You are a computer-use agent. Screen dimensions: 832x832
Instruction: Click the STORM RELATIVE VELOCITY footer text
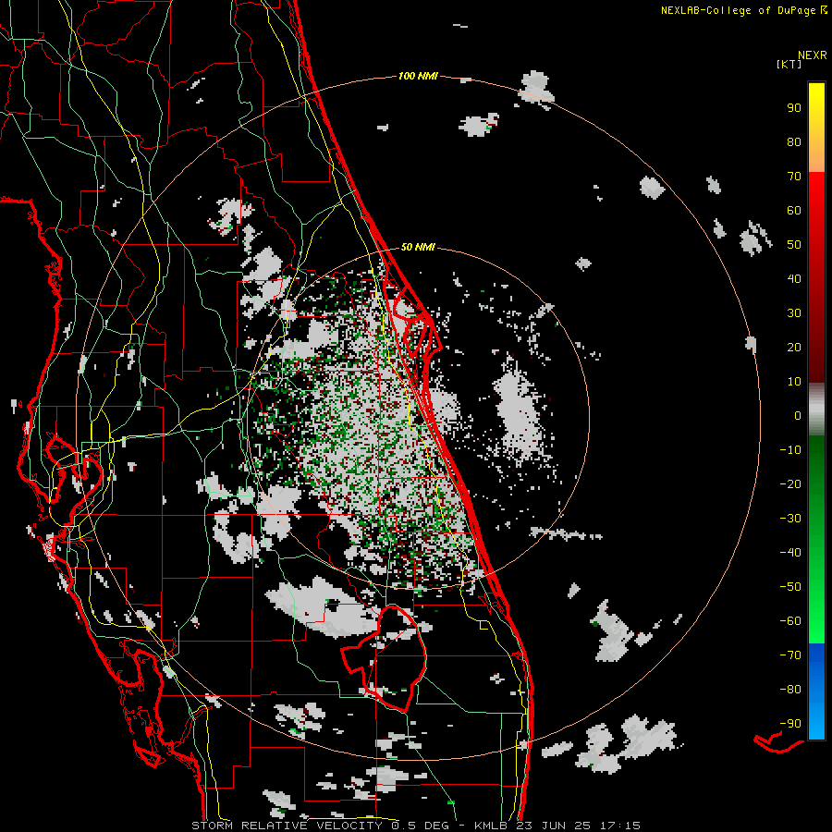288,826
